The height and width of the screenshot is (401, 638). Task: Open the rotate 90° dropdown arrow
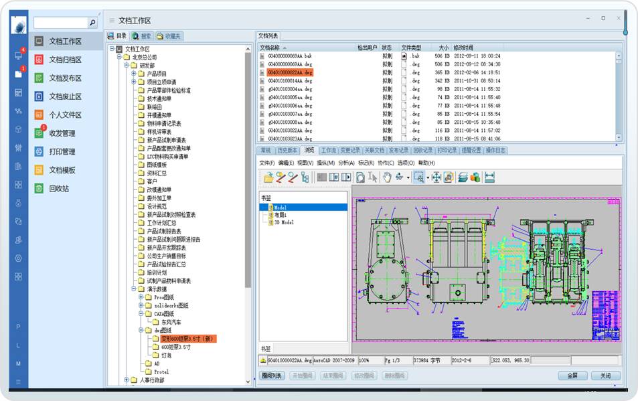(x=408, y=178)
